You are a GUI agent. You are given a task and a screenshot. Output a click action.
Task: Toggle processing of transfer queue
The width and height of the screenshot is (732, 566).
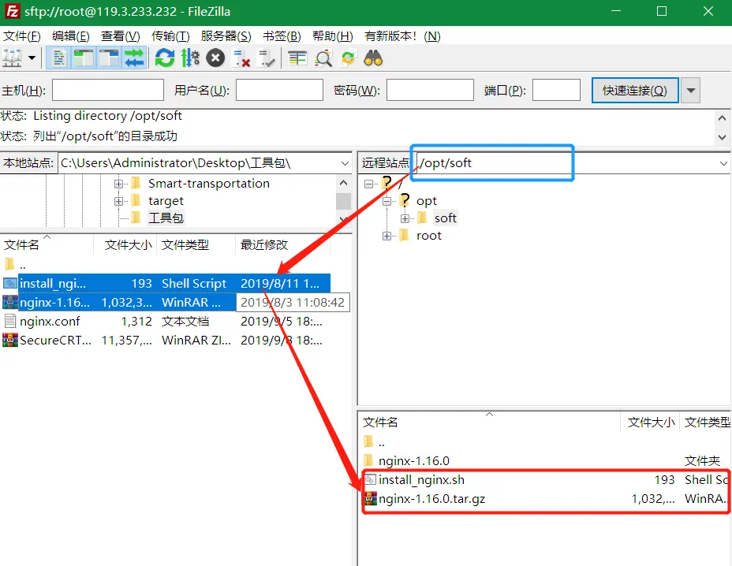pyautogui.click(x=190, y=58)
